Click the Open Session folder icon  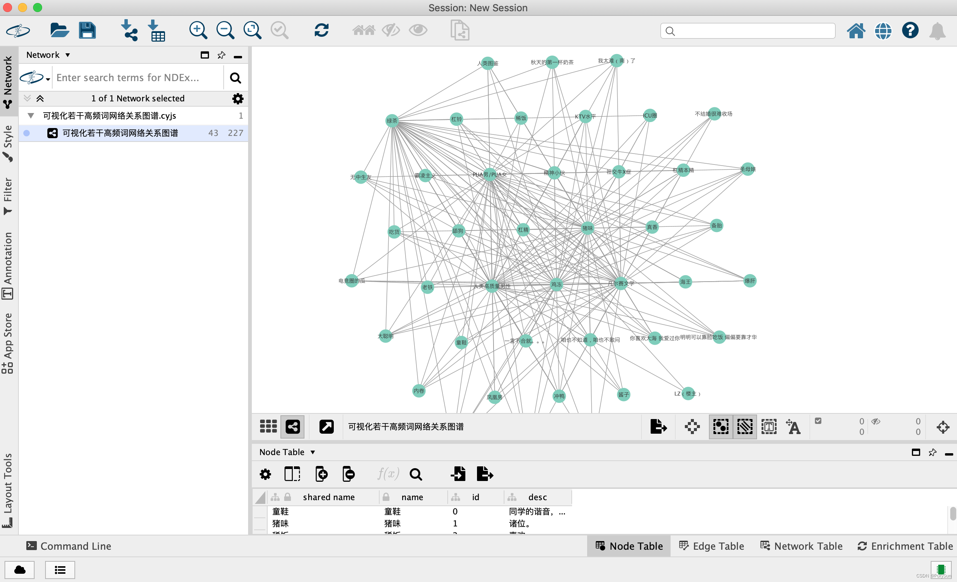59,30
